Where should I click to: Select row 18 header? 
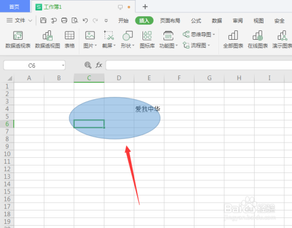click(7, 214)
